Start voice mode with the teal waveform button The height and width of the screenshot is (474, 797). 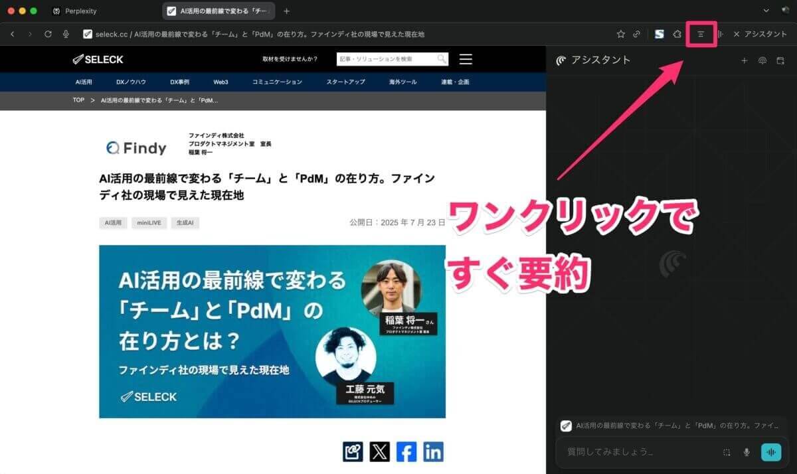pos(771,452)
